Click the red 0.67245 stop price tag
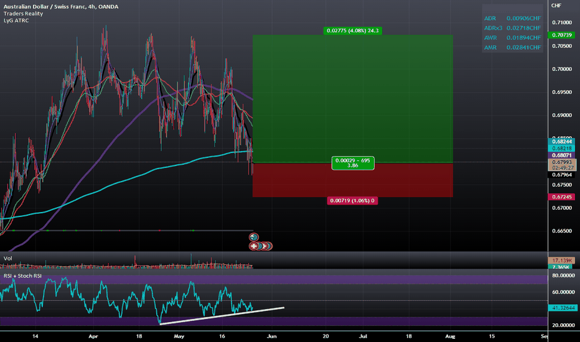The image size is (580, 342). (x=561, y=197)
